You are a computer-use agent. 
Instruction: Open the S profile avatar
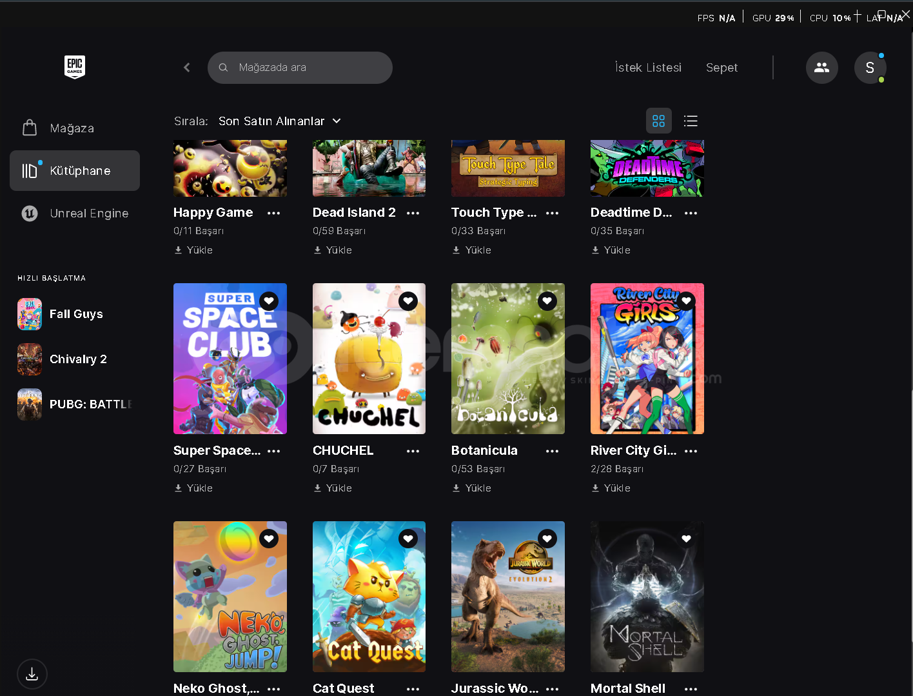870,67
